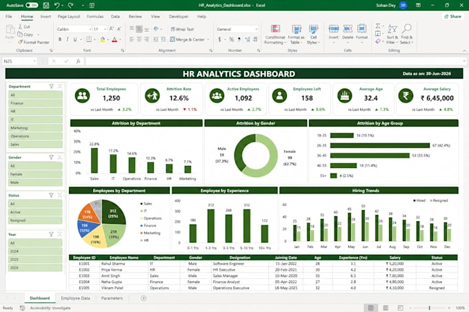Screen dimensions: 469x312
Task: Add a new sheet with plus icon
Action: [143, 298]
